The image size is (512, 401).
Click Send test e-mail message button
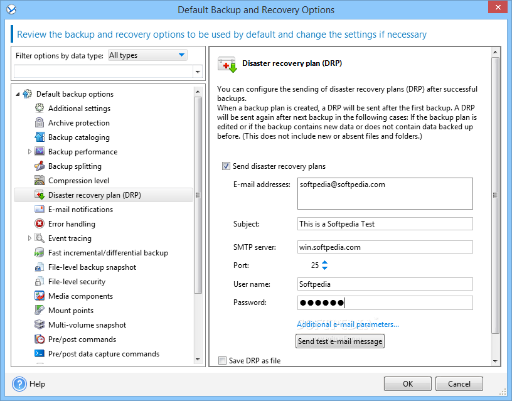pos(340,341)
